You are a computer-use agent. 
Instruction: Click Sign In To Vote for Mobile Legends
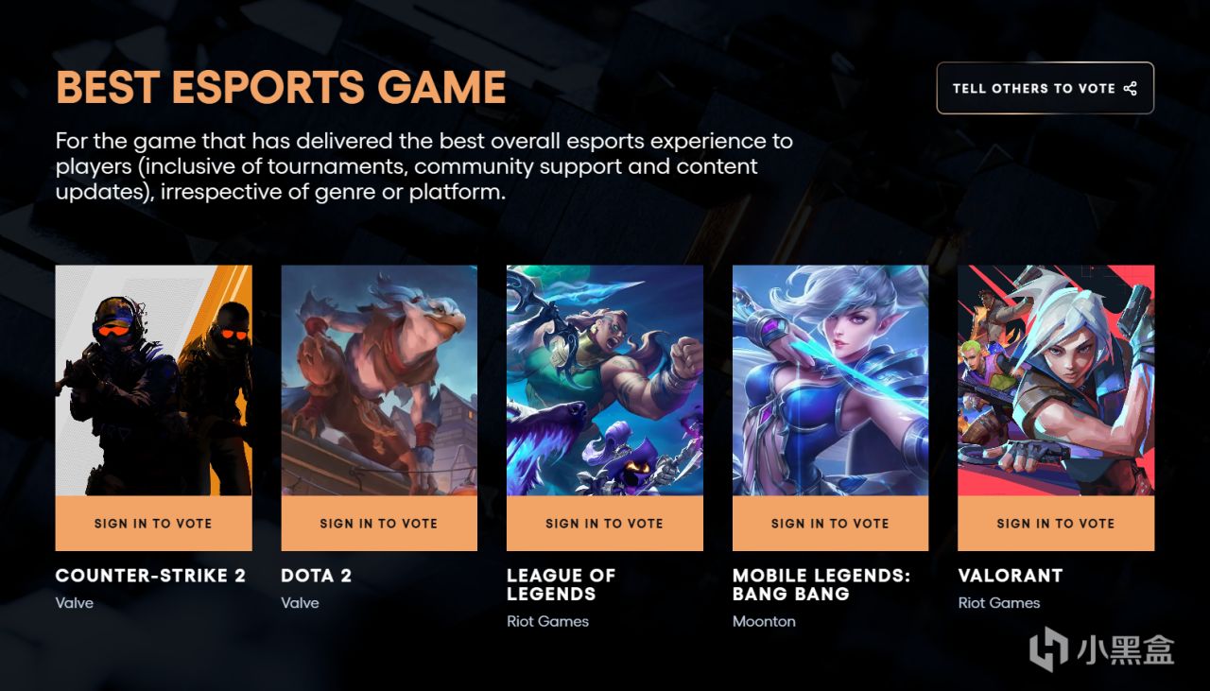pos(830,523)
